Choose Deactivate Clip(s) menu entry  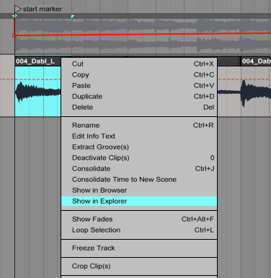139,158
